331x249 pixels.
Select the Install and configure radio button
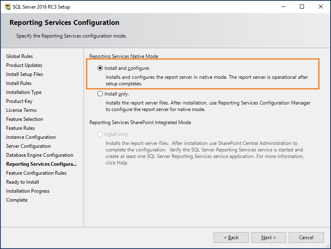(100, 68)
